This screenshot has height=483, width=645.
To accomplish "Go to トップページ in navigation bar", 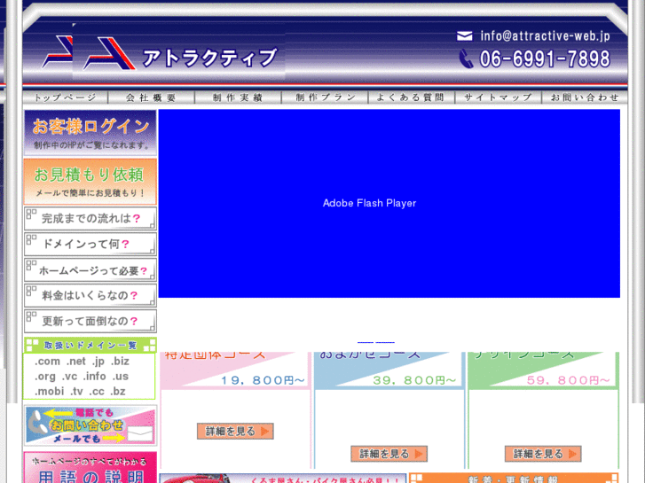I will click(65, 97).
